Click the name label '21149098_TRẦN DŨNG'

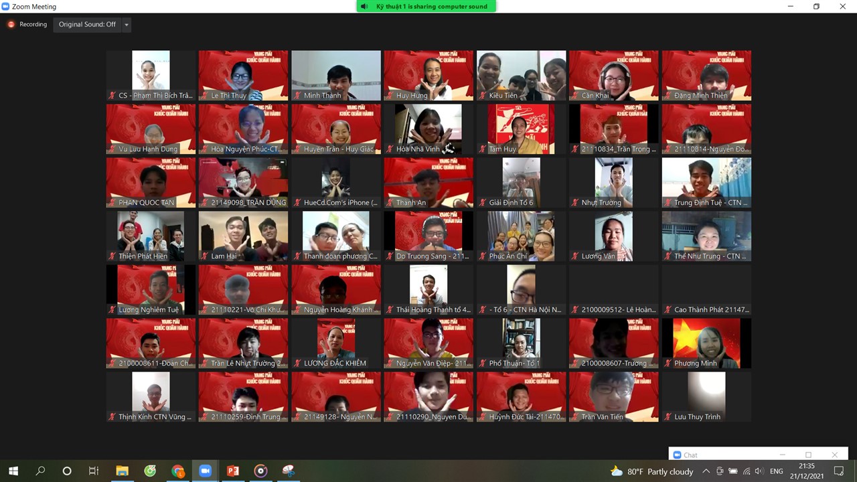(x=248, y=203)
